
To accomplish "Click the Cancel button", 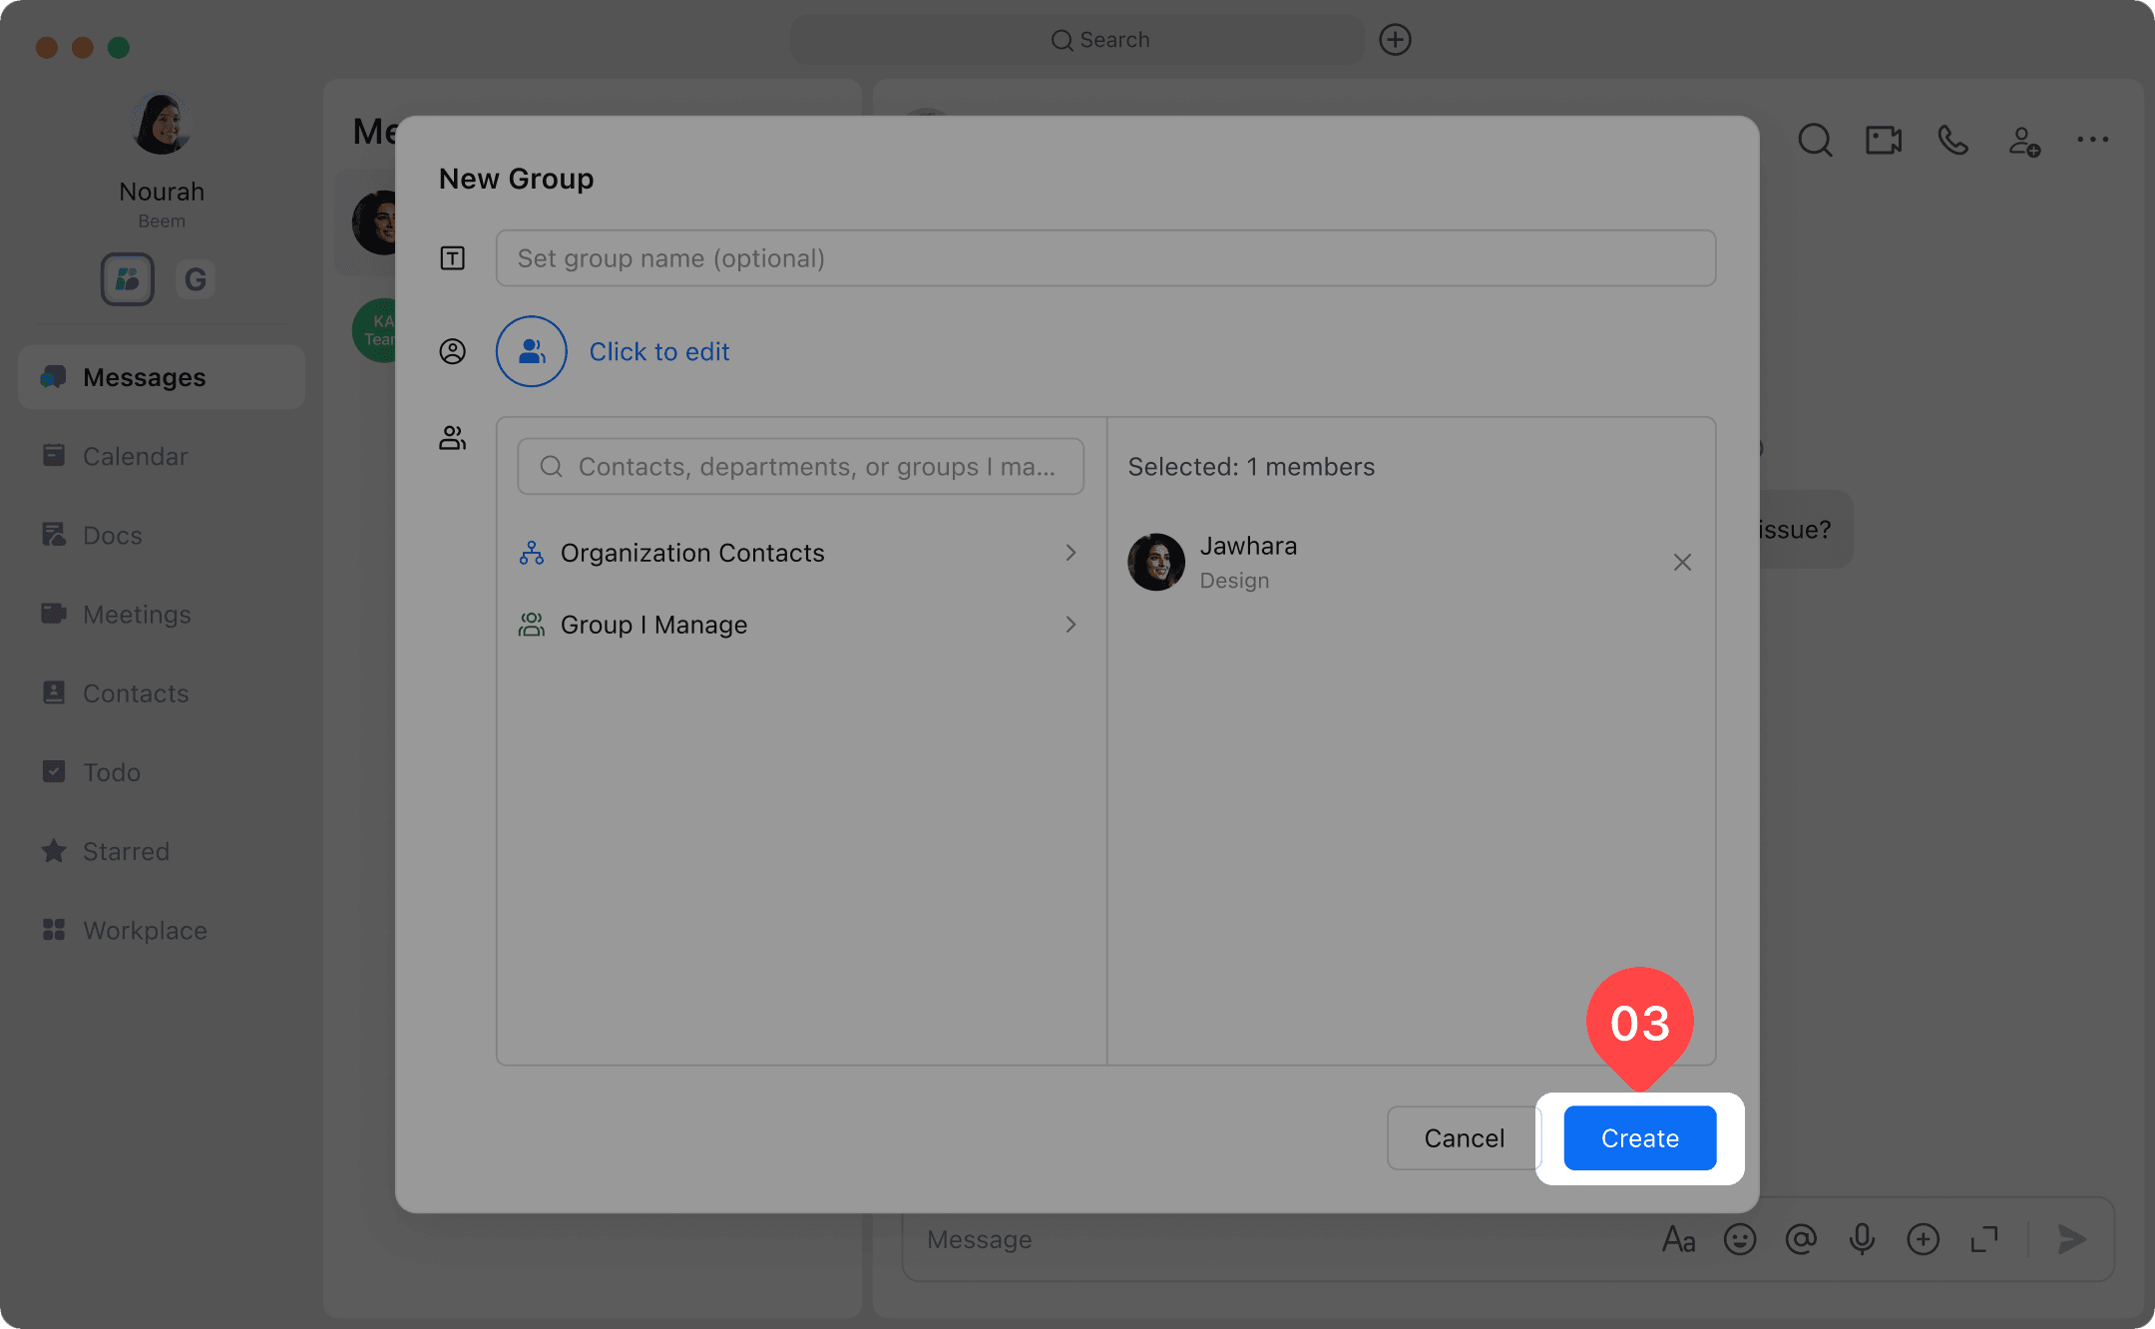I will coord(1463,1137).
